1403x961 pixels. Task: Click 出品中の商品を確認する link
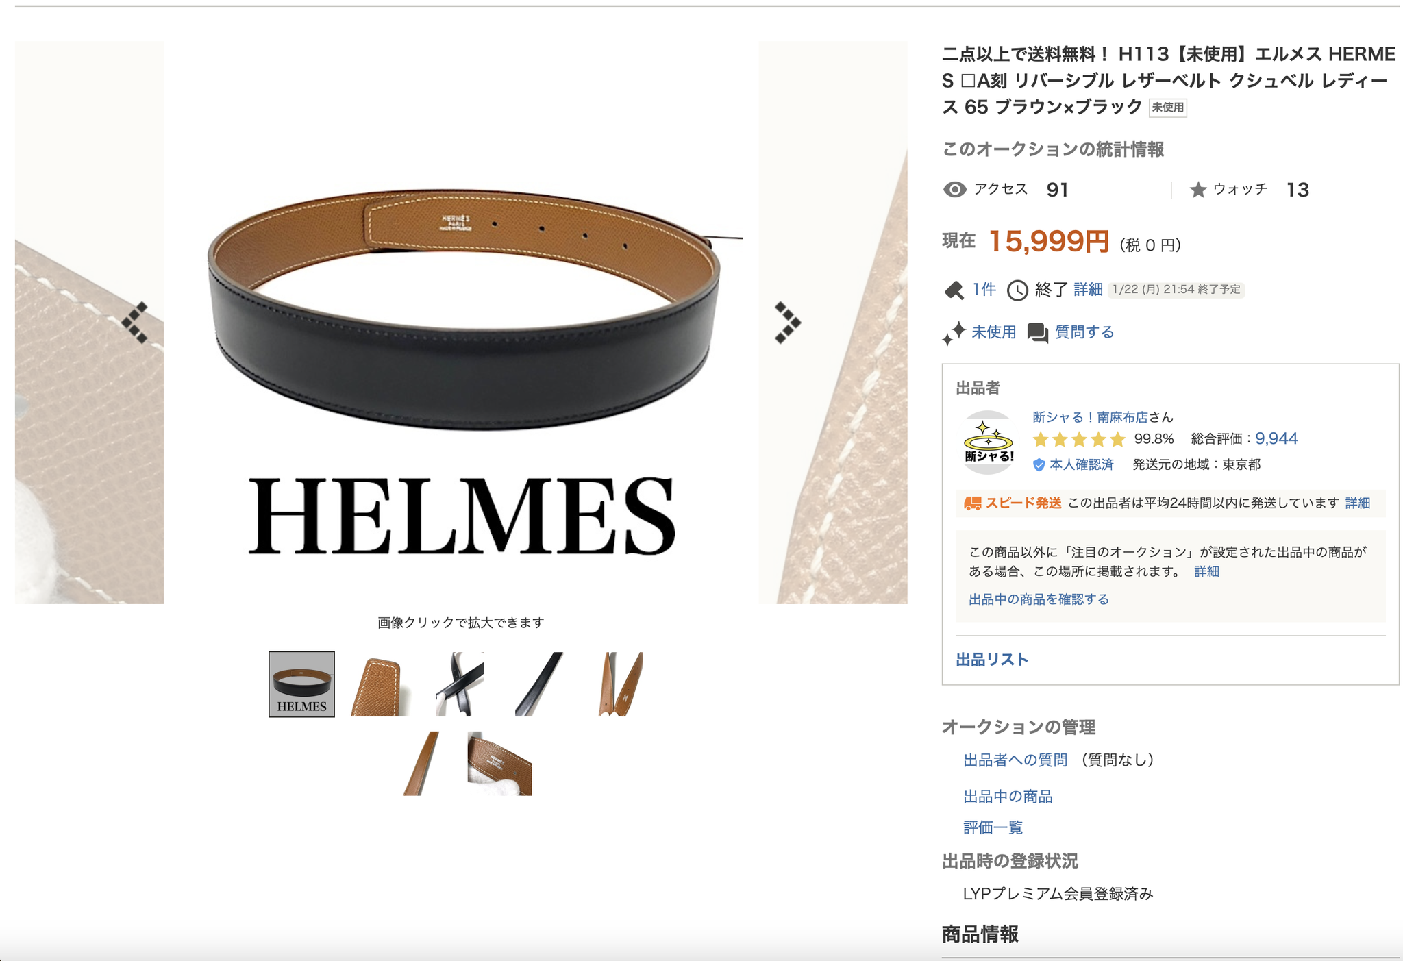pos(1039,599)
